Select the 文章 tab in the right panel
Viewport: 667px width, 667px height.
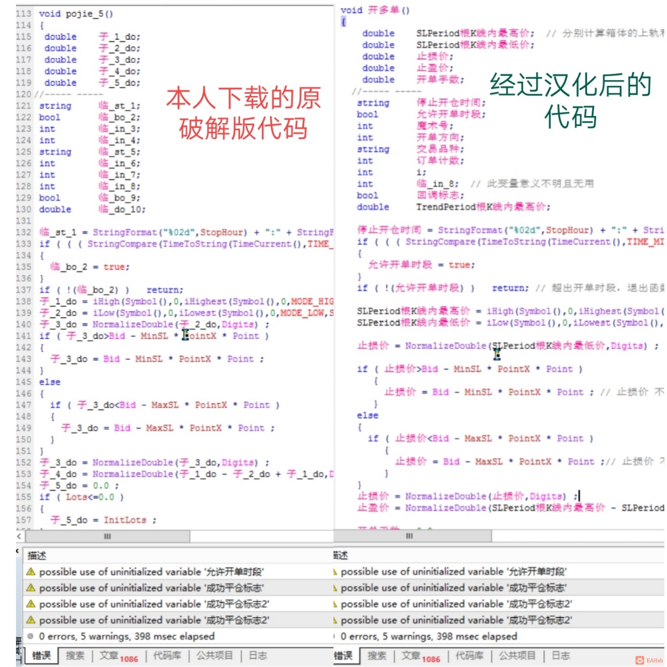[420, 656]
